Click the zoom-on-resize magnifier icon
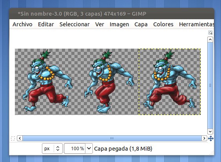Viewport: 221px width, 162px height. click(x=210, y=33)
